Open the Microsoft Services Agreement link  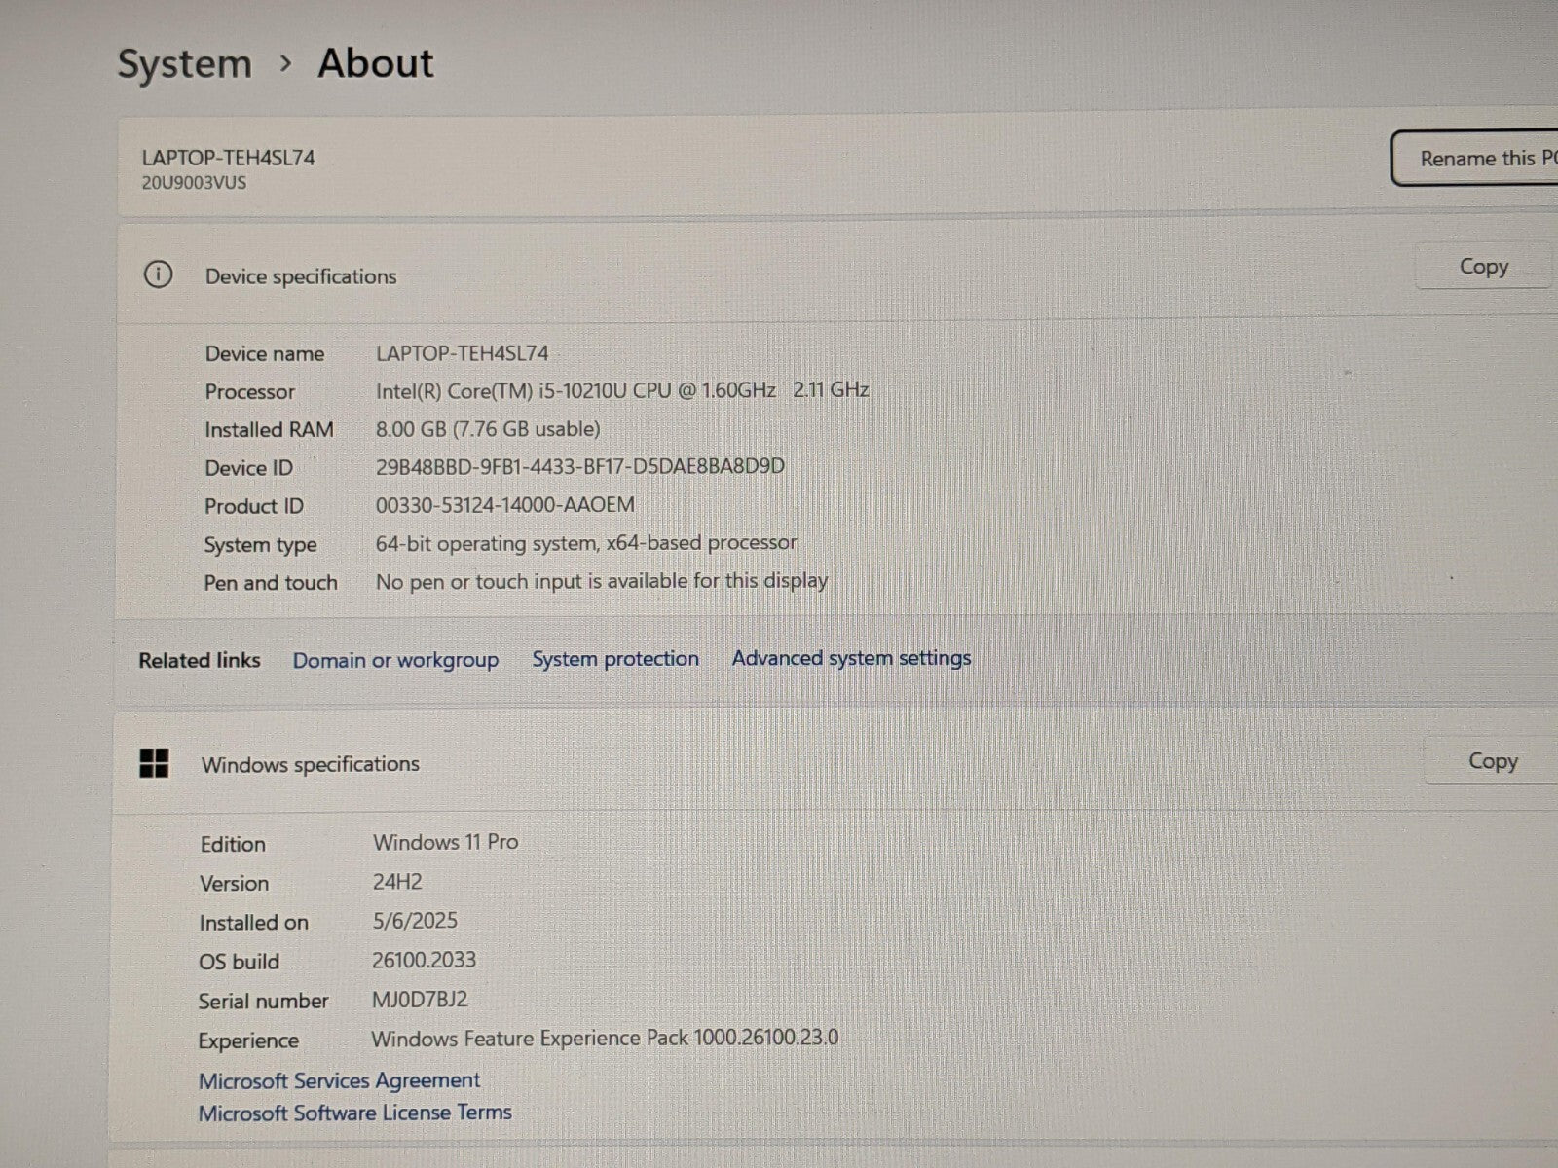pos(339,1080)
